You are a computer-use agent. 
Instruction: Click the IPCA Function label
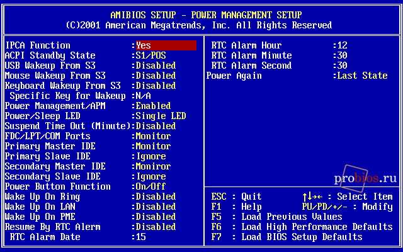point(38,45)
